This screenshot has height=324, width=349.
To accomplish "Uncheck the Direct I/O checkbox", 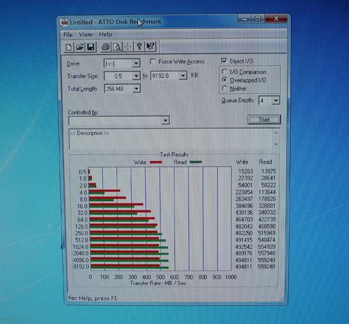I will (224, 61).
